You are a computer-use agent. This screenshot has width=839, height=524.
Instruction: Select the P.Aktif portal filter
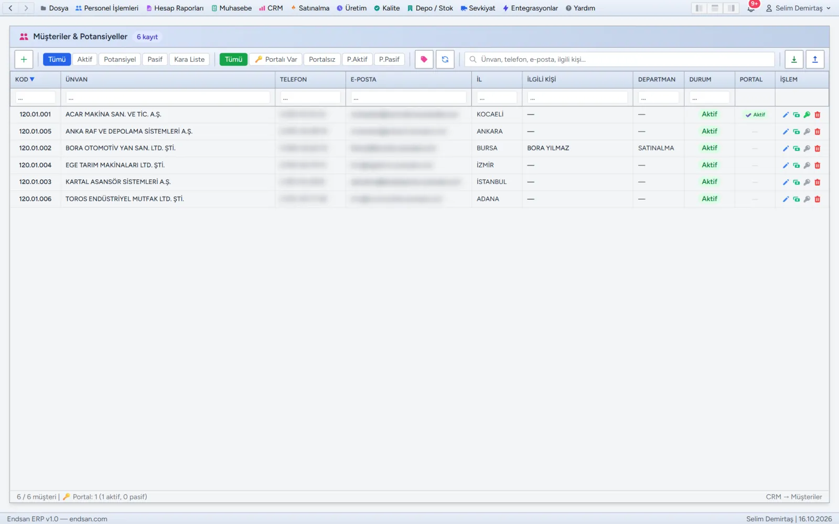[x=357, y=59]
